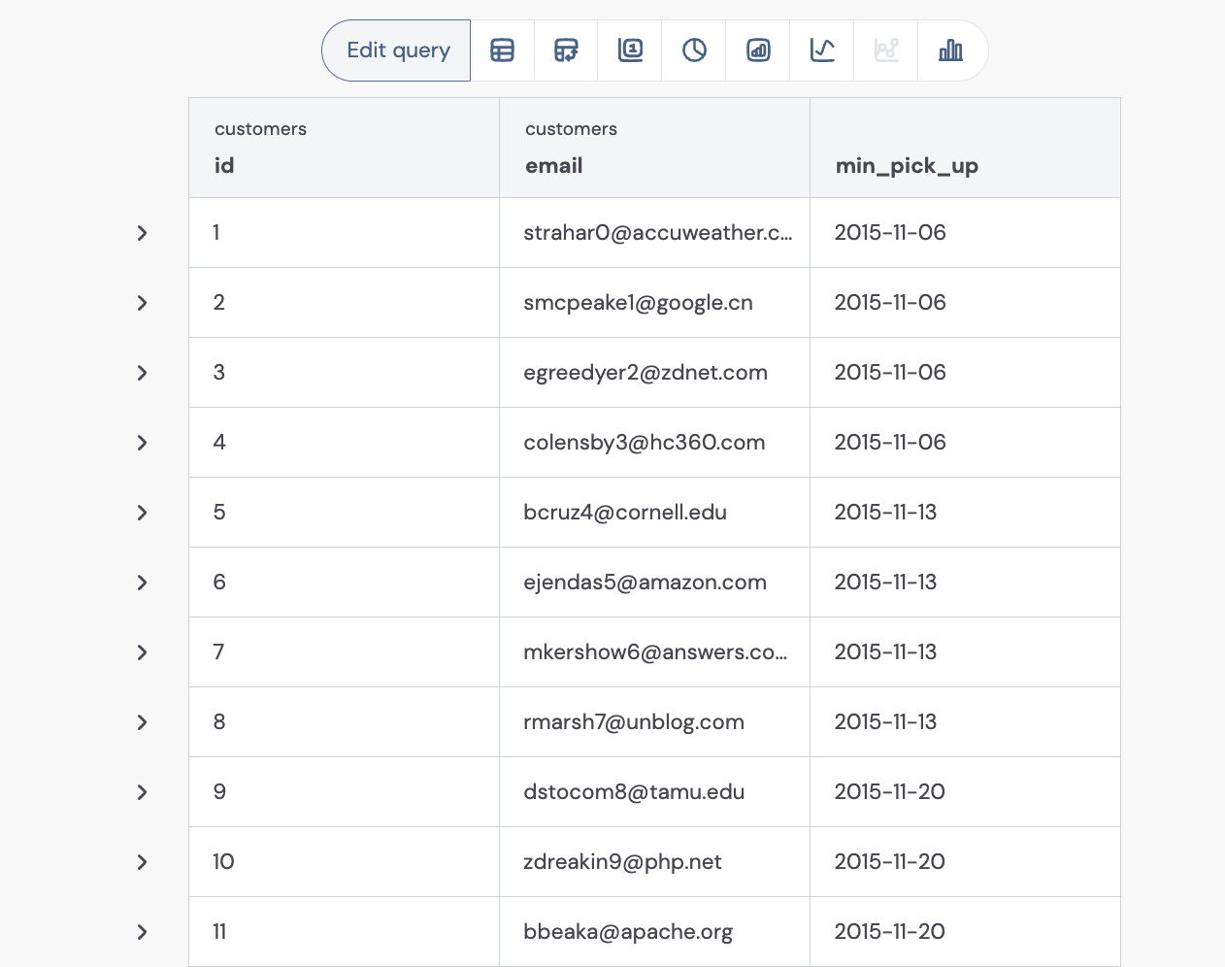The width and height of the screenshot is (1225, 967).
Task: Select the pie chart visualization icon
Action: [695, 50]
